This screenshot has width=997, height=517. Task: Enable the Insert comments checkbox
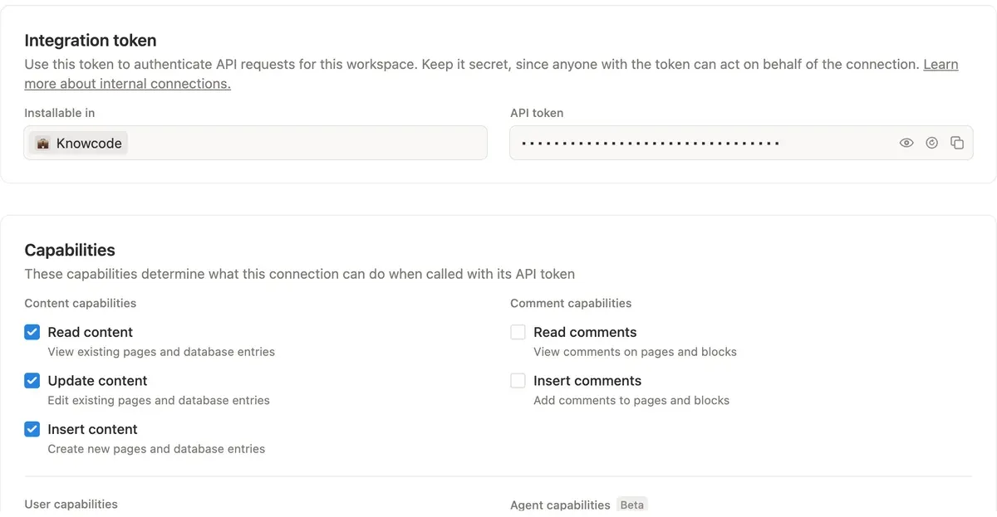click(518, 381)
